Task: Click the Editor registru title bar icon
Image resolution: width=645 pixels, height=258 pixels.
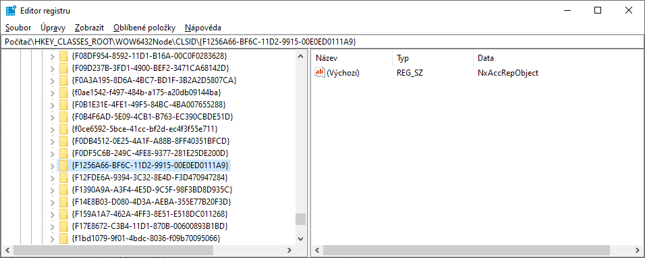Action: [x=11, y=11]
